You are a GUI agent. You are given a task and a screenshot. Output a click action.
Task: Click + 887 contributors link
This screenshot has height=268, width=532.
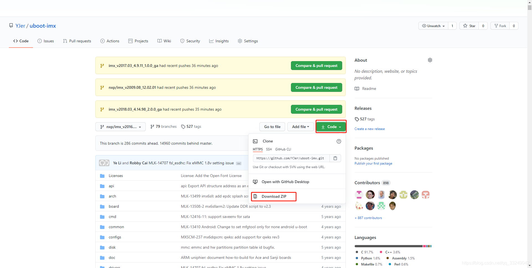pyautogui.click(x=368, y=218)
